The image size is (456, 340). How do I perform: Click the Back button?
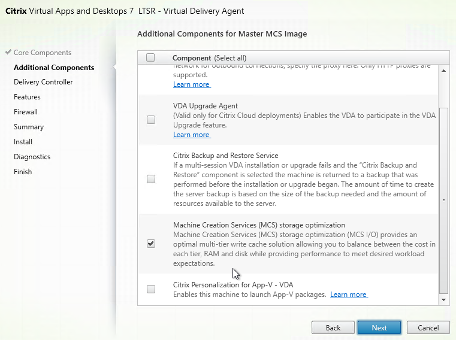coord(333,328)
